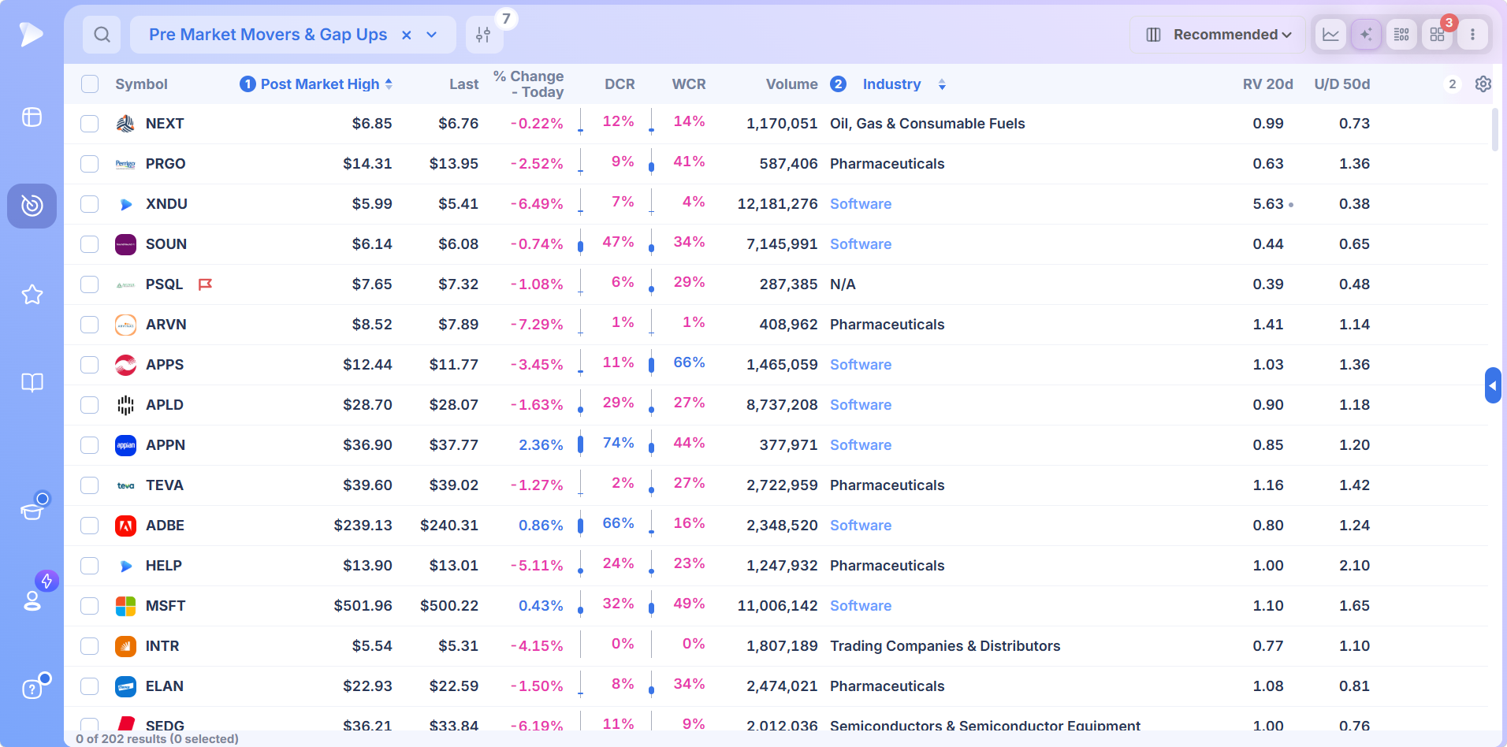Open the open-book sidebar icon
This screenshot has width=1507, height=747.
click(32, 383)
